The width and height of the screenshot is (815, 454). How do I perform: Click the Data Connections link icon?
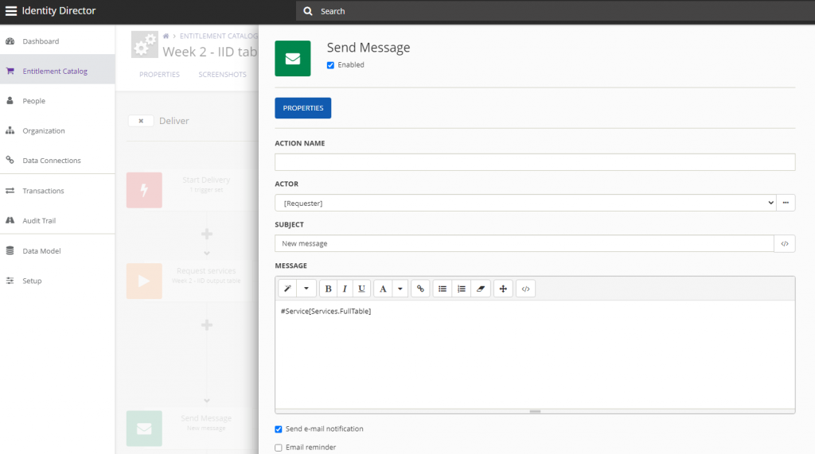pos(10,160)
